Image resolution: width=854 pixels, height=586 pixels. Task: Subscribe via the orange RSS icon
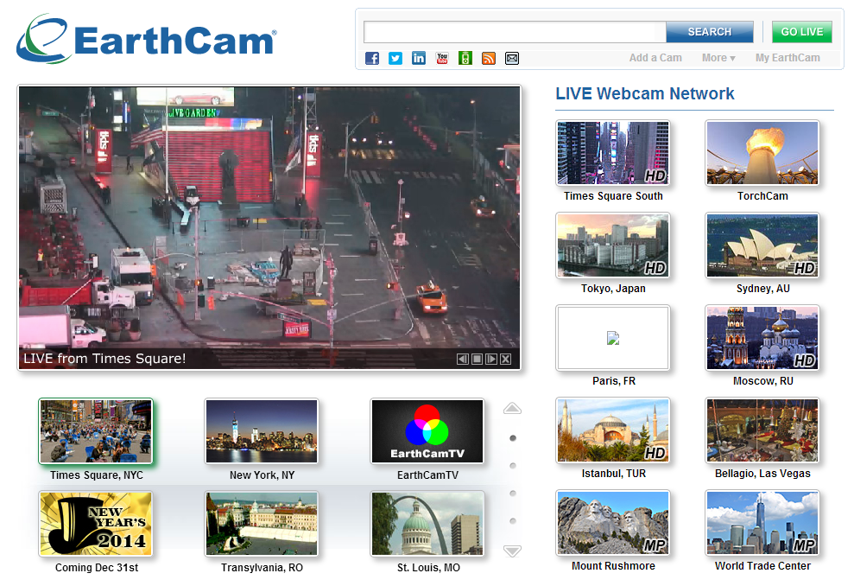pyautogui.click(x=489, y=58)
